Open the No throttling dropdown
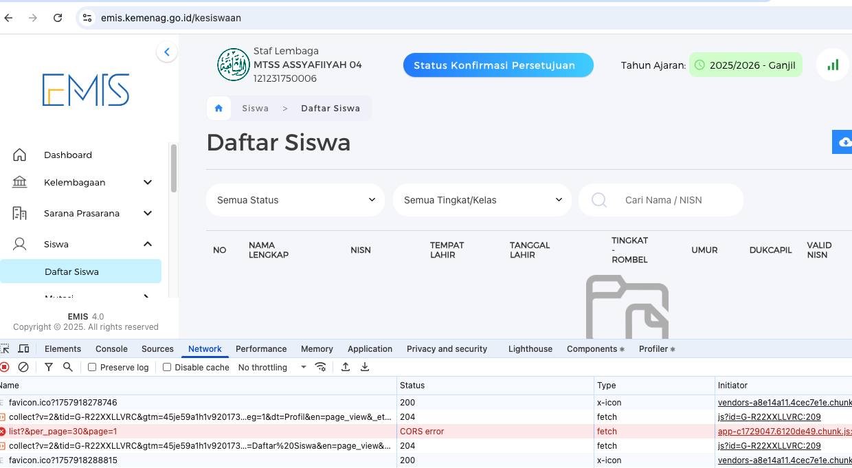 tap(272, 367)
